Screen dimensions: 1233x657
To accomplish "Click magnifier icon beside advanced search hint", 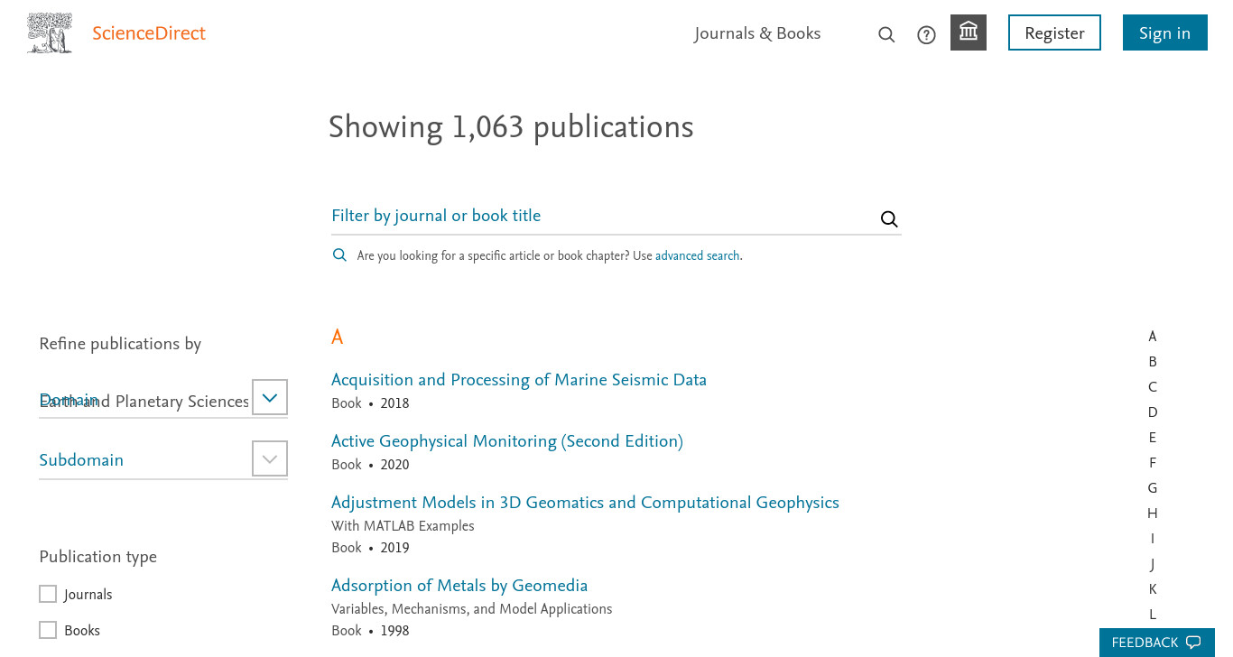I will [339, 255].
